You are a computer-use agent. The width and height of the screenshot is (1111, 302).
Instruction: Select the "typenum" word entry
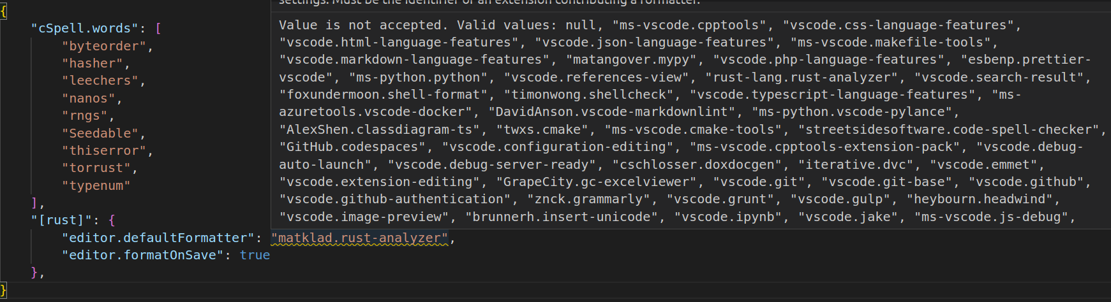pos(96,185)
